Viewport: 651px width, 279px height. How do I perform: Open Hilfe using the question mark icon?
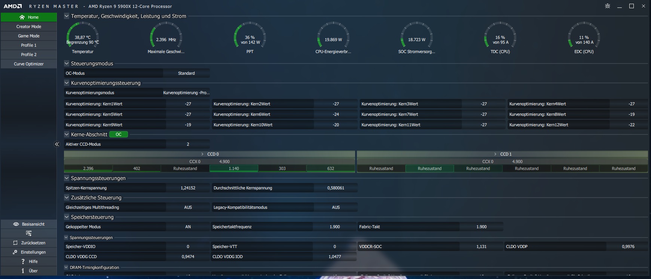[x=23, y=261]
